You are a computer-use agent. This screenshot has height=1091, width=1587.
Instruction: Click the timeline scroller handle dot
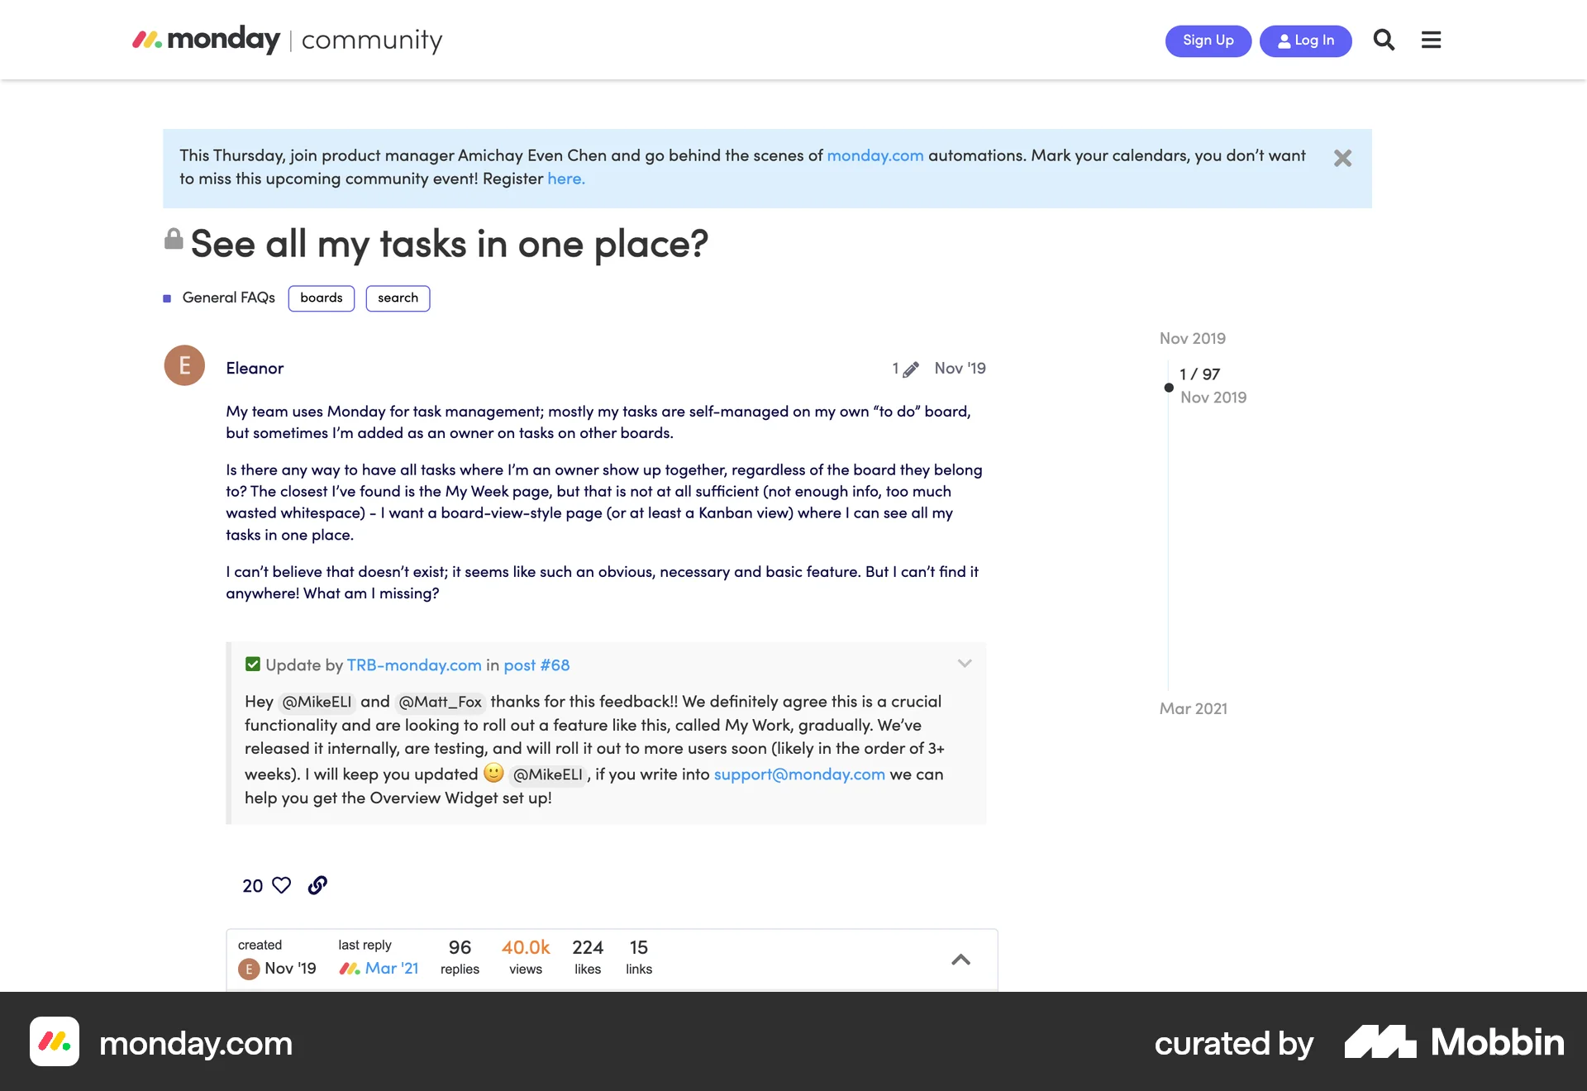(1169, 387)
